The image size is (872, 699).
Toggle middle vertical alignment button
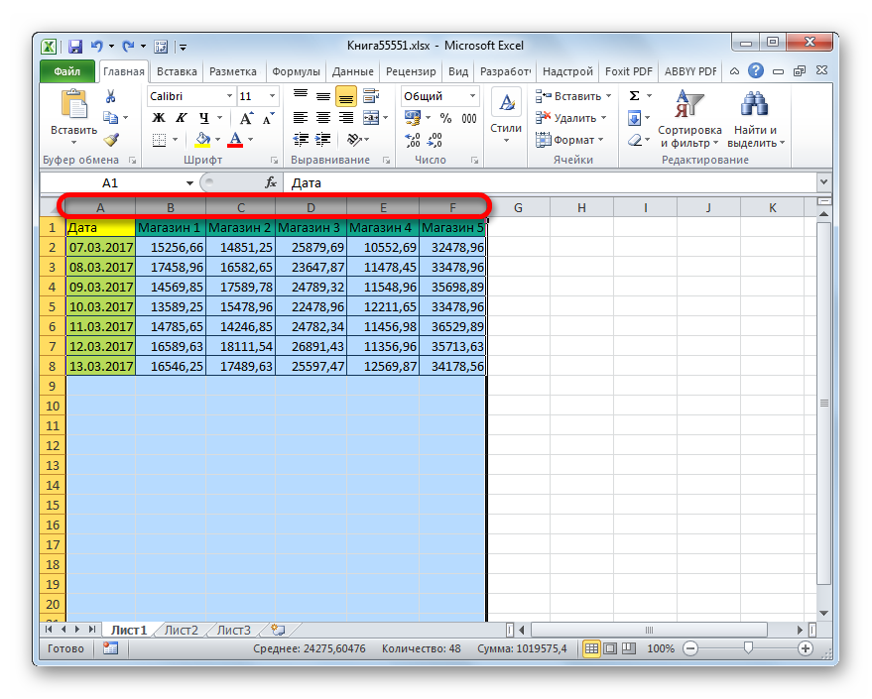coord(323,96)
